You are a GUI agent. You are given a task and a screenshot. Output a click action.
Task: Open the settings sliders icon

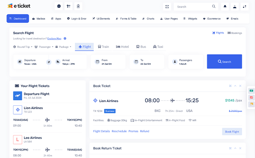pyautogui.click(x=244, y=7)
